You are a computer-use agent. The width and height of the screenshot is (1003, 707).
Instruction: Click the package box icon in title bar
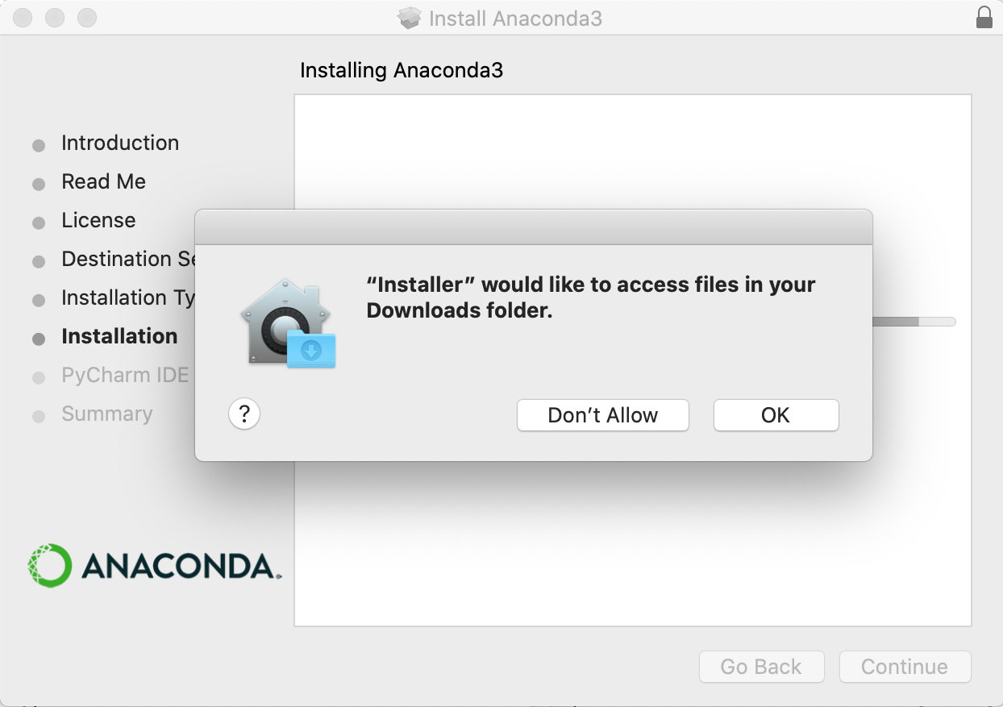(x=410, y=18)
